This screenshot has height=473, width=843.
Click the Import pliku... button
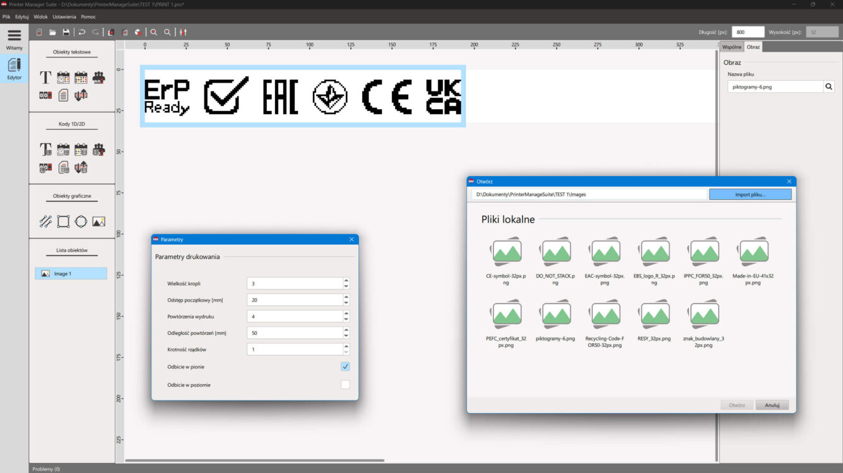point(750,194)
